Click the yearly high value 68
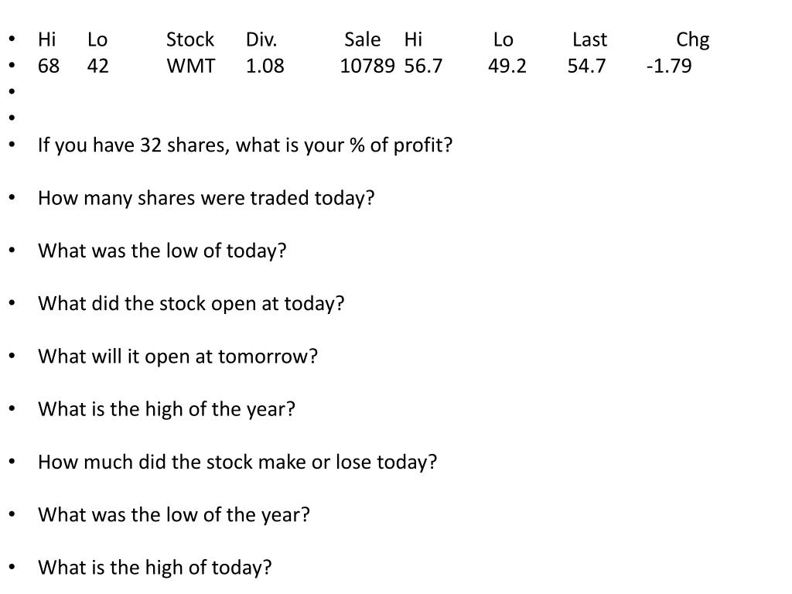The width and height of the screenshot is (792, 594). click(49, 66)
